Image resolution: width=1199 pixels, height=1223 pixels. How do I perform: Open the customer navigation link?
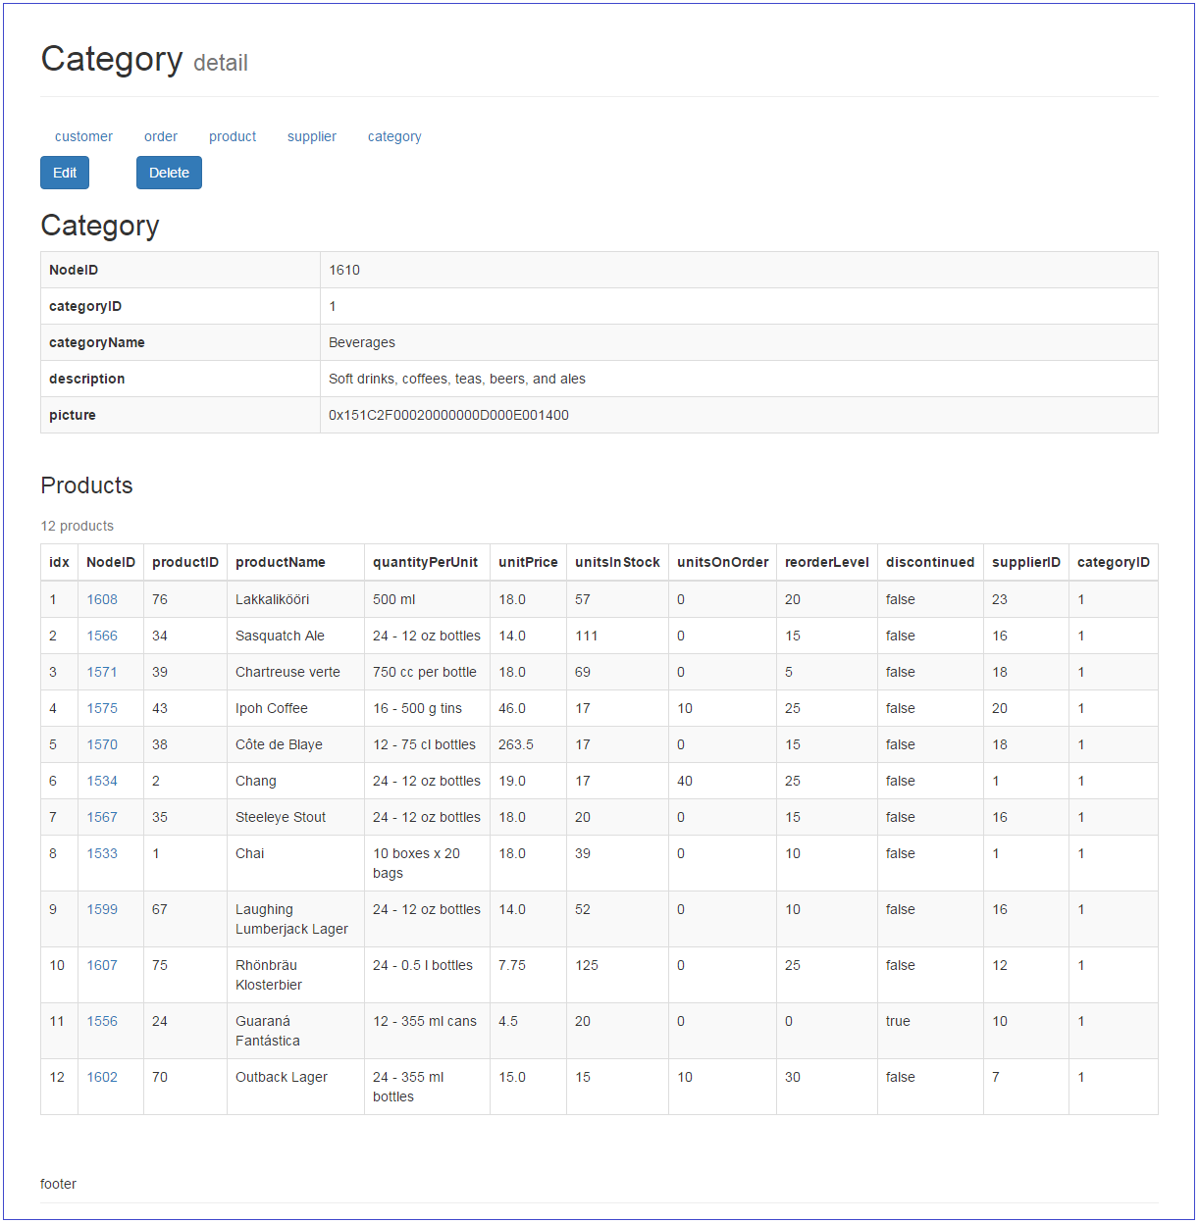pyautogui.click(x=83, y=136)
